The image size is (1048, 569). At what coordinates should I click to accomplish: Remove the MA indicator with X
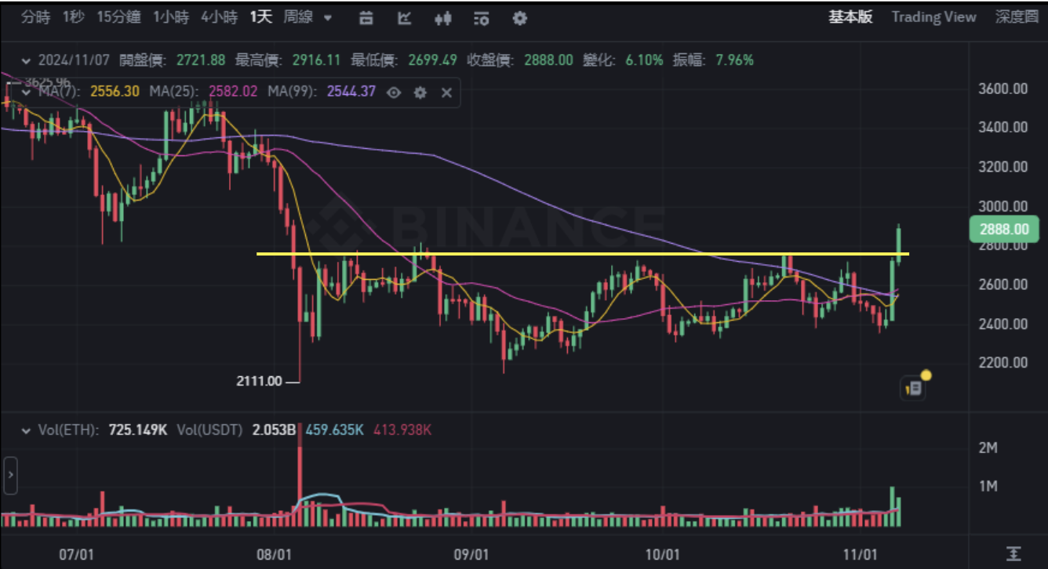coord(446,92)
